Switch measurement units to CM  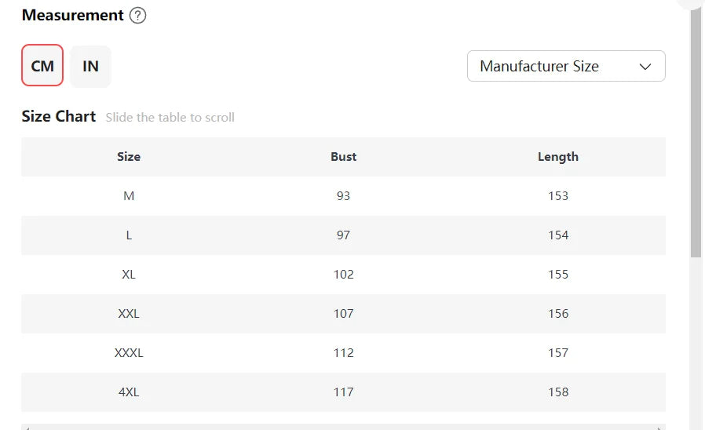click(x=42, y=66)
